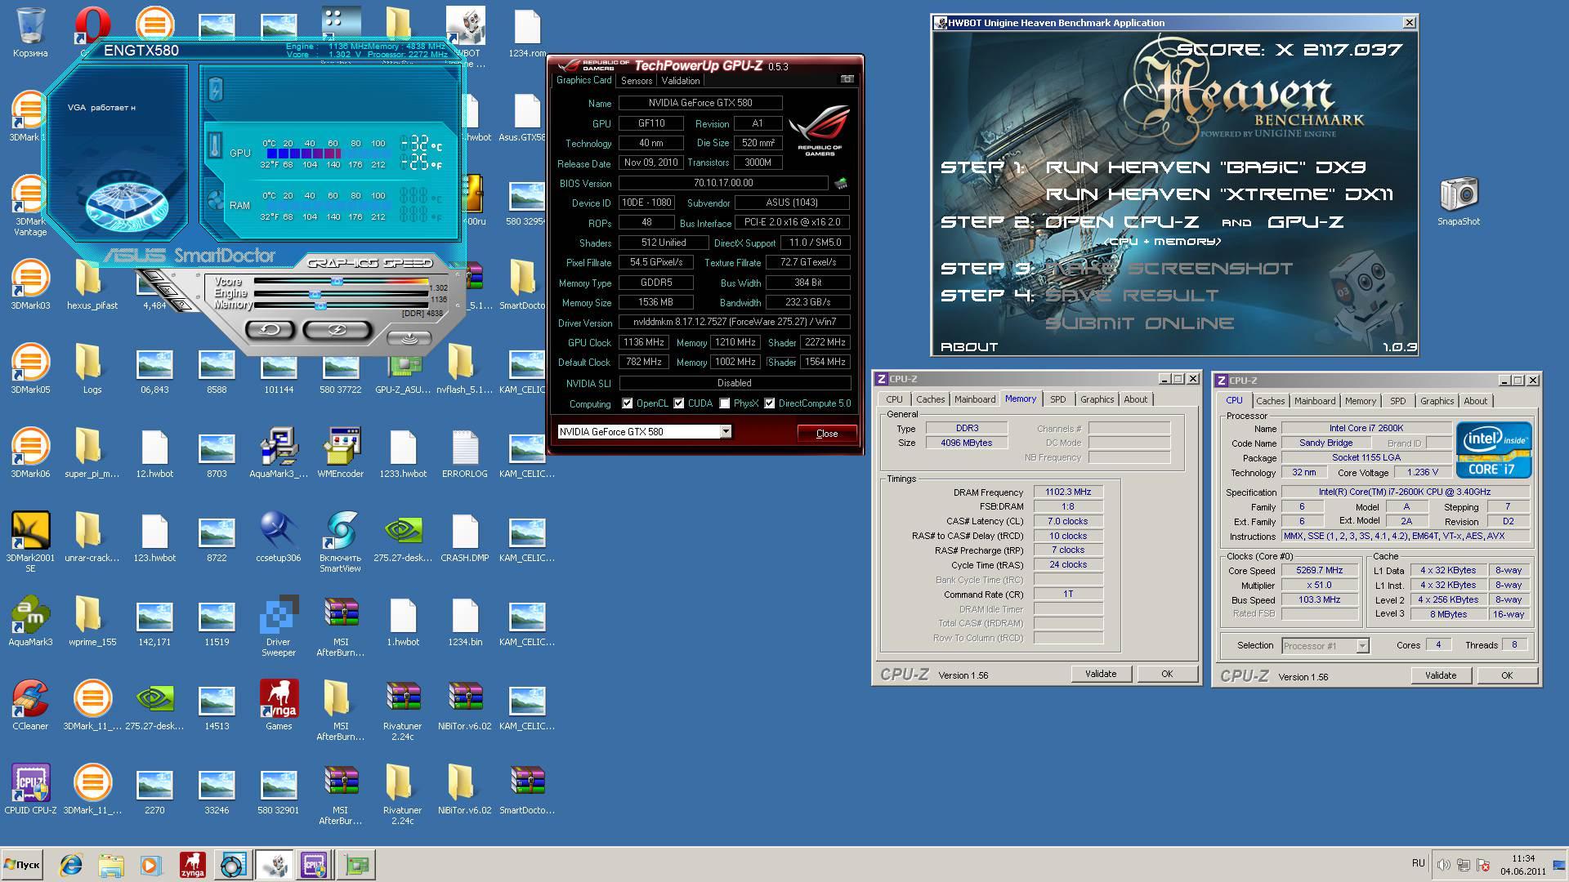Open ERRORLOG text file icon

pyautogui.click(x=465, y=453)
